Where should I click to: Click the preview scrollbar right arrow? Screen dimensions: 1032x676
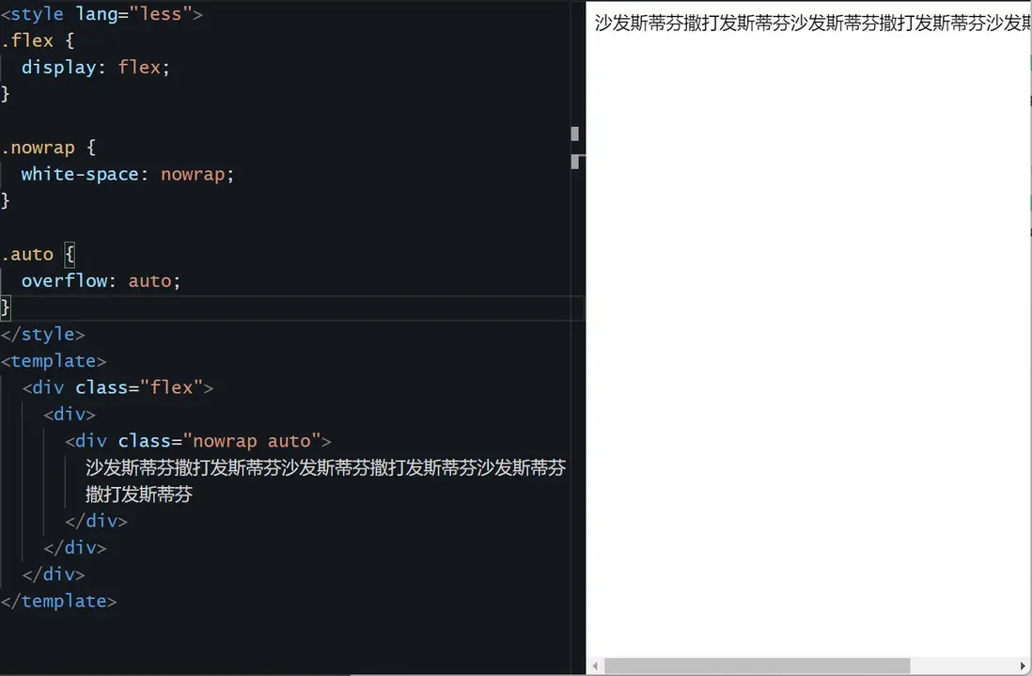pyautogui.click(x=1022, y=667)
